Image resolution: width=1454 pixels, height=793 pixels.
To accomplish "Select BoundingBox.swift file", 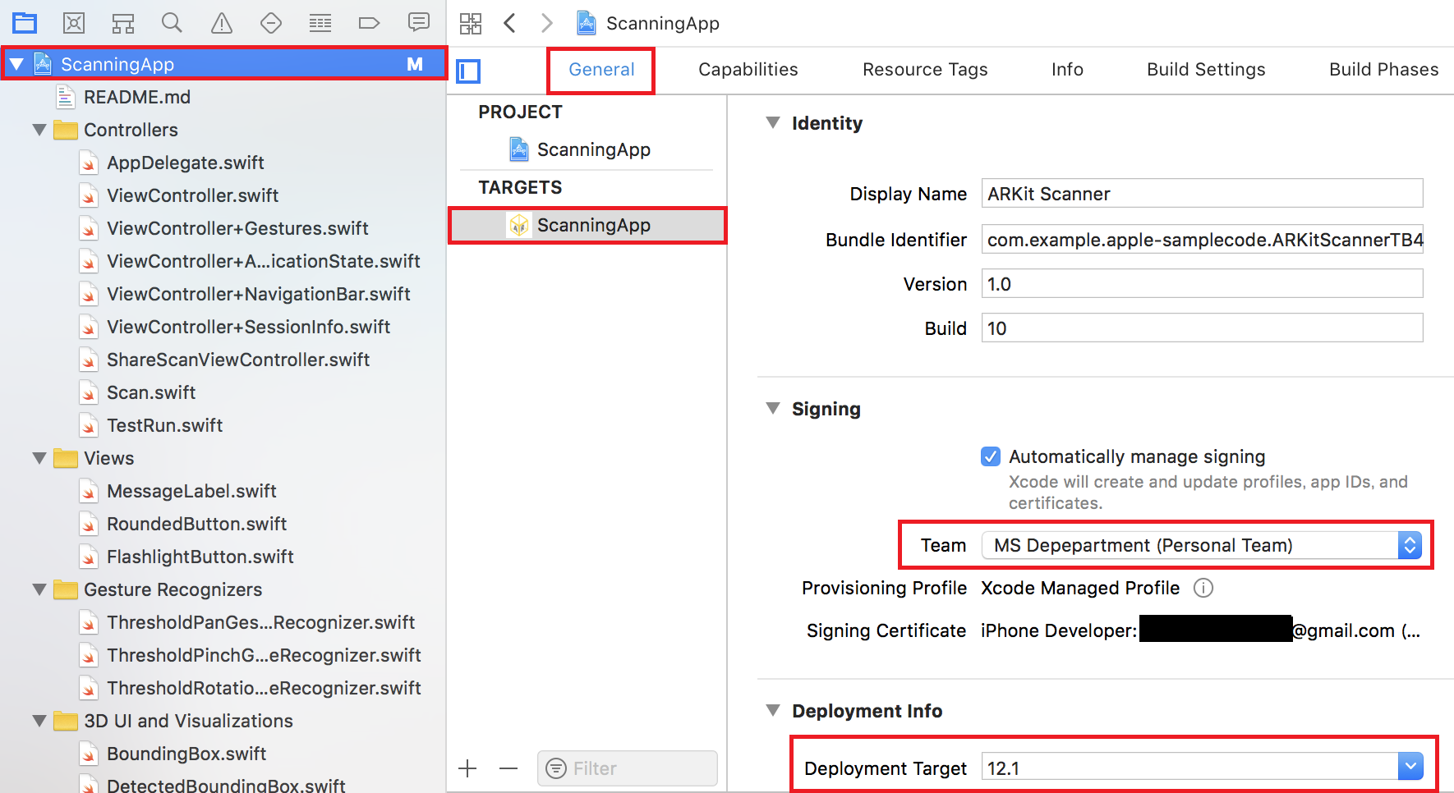I will [x=186, y=754].
